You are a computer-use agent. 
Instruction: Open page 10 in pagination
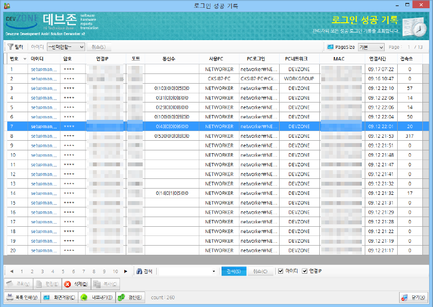(x=116, y=271)
